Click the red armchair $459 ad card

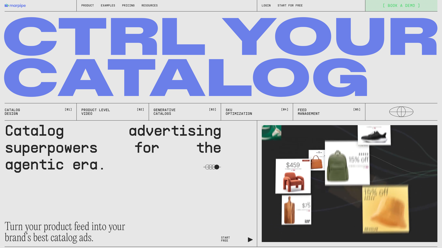click(x=293, y=176)
